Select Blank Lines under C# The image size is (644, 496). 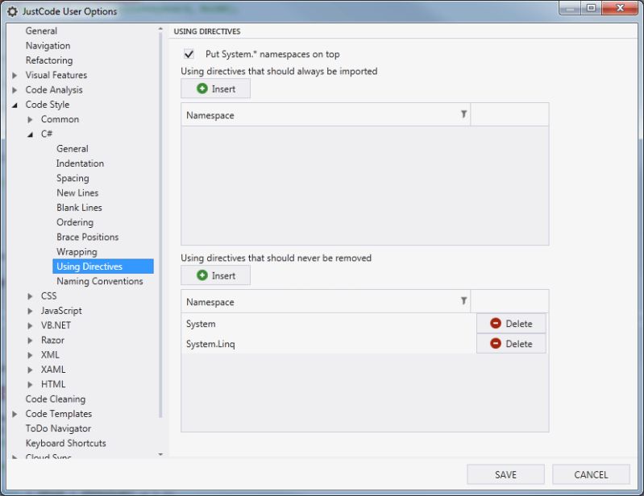tap(79, 208)
